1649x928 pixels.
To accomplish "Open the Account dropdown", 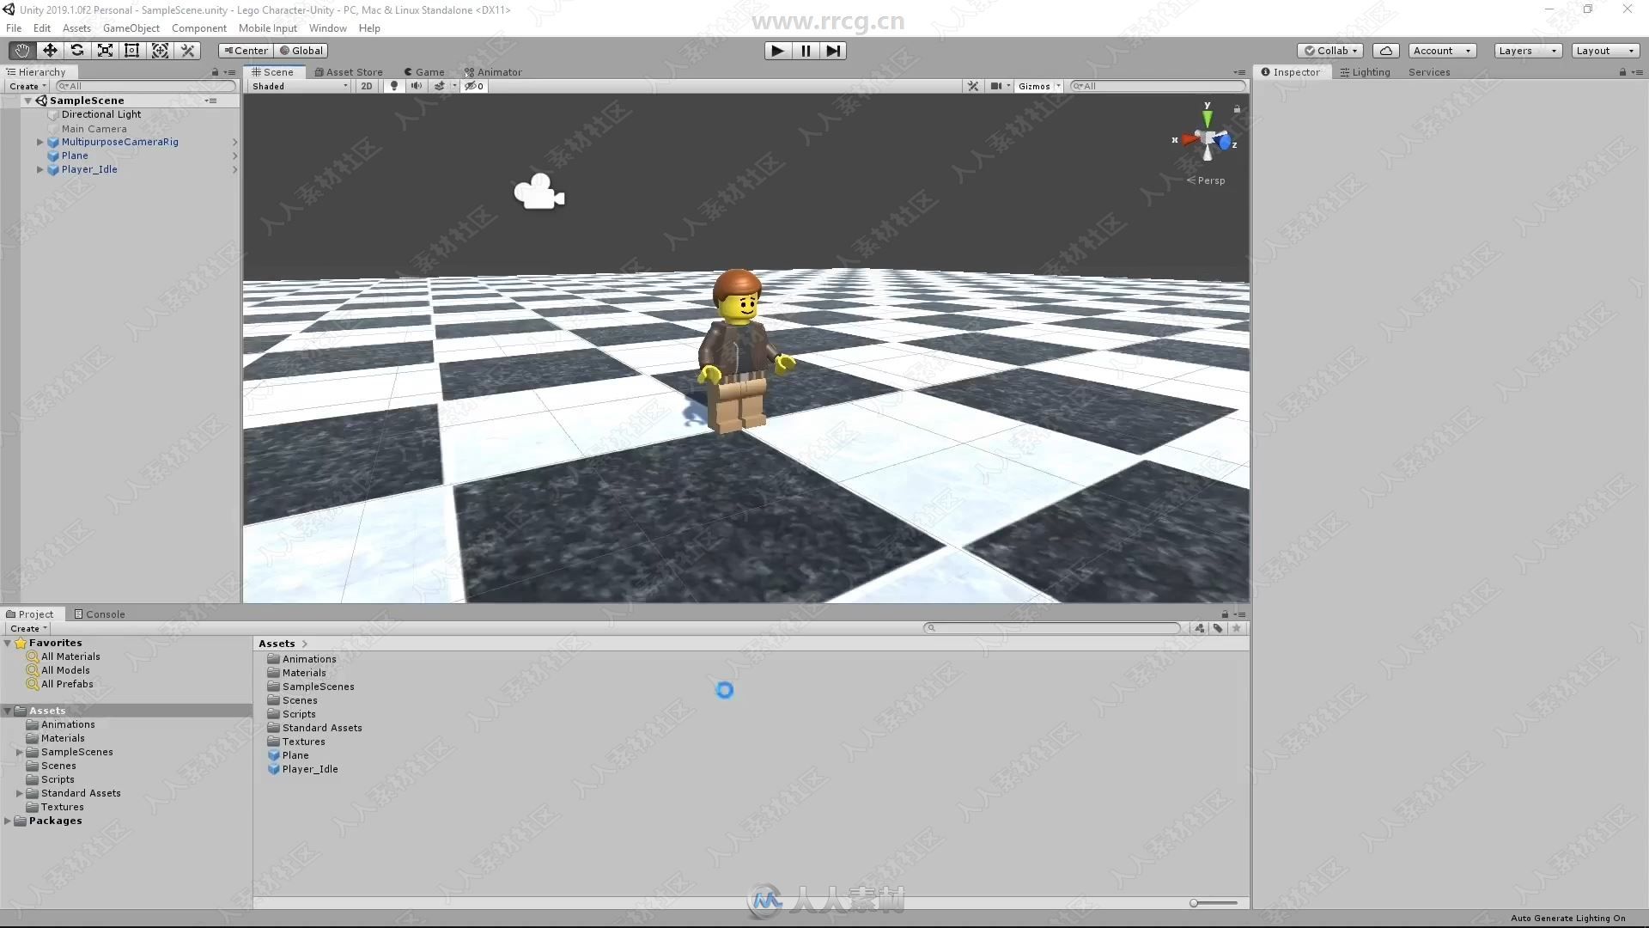I will tap(1442, 51).
